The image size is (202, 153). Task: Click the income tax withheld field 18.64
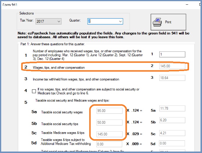coord(172,78)
